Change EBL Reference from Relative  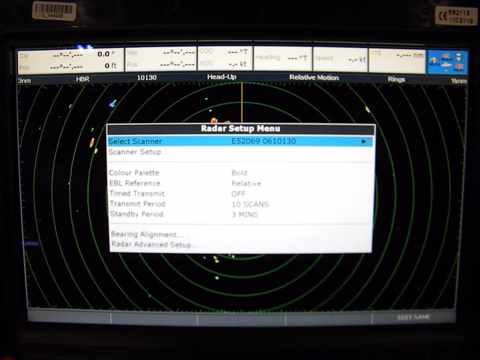246,183
